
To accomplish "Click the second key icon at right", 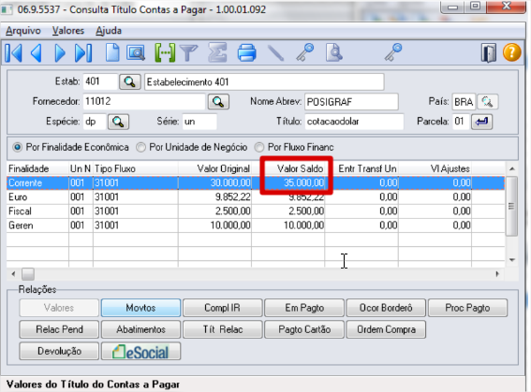I will (392, 52).
